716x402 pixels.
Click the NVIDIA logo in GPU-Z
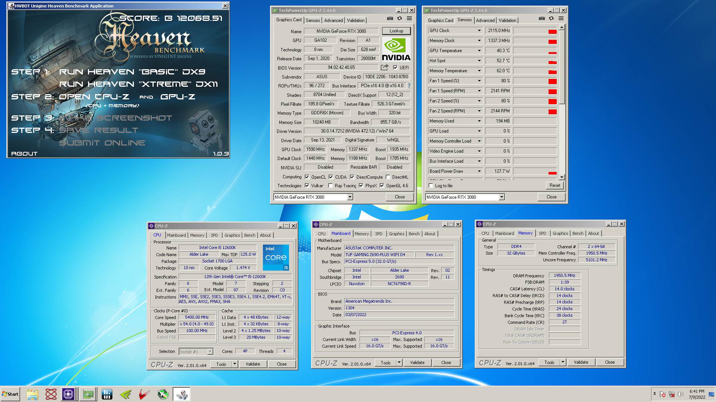(x=396, y=49)
